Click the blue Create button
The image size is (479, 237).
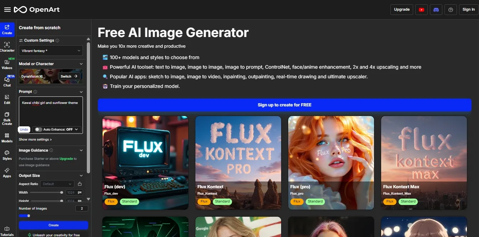(x=53, y=225)
